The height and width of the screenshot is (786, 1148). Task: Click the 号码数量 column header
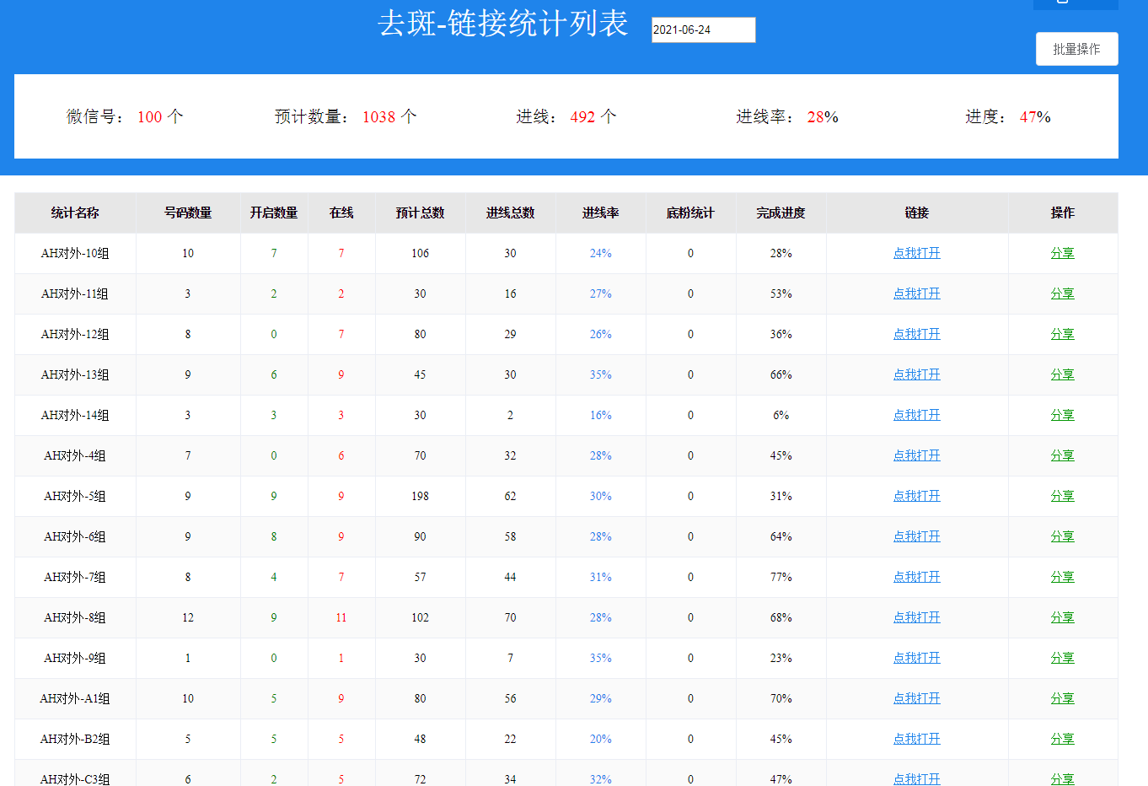coord(188,213)
